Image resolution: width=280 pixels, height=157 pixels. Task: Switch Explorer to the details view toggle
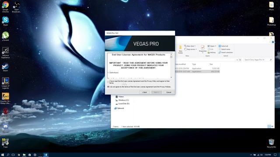269,126
